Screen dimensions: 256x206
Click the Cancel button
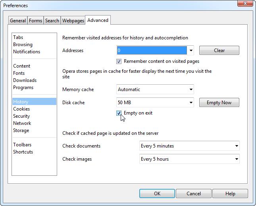click(x=194, y=193)
